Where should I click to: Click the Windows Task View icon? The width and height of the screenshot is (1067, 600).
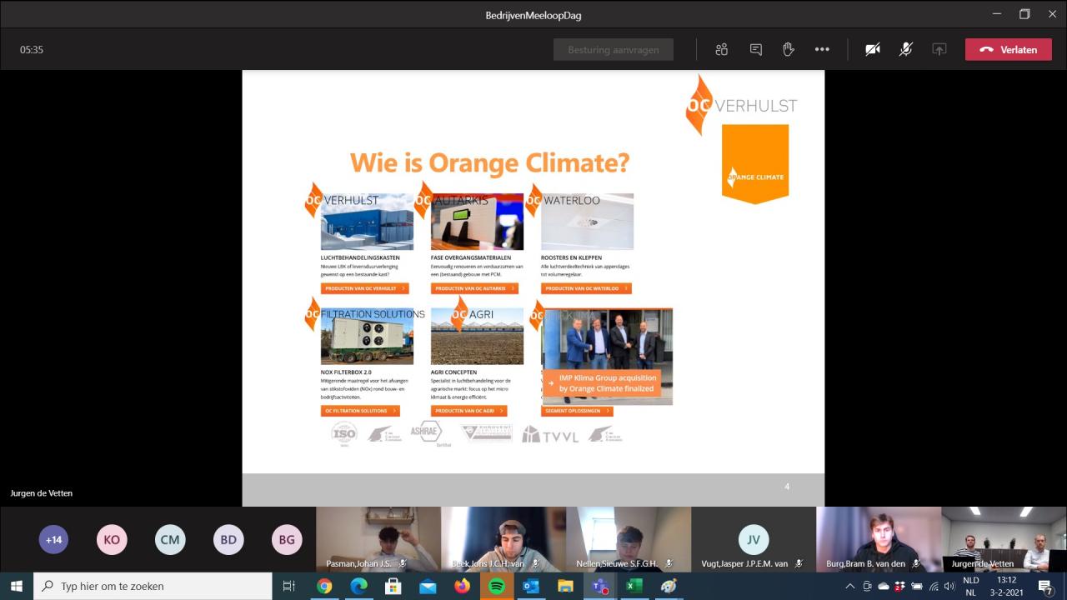click(x=289, y=586)
